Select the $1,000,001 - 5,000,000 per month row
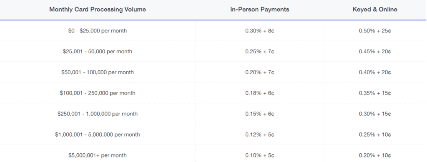This screenshot has height=162, width=427. point(213,135)
